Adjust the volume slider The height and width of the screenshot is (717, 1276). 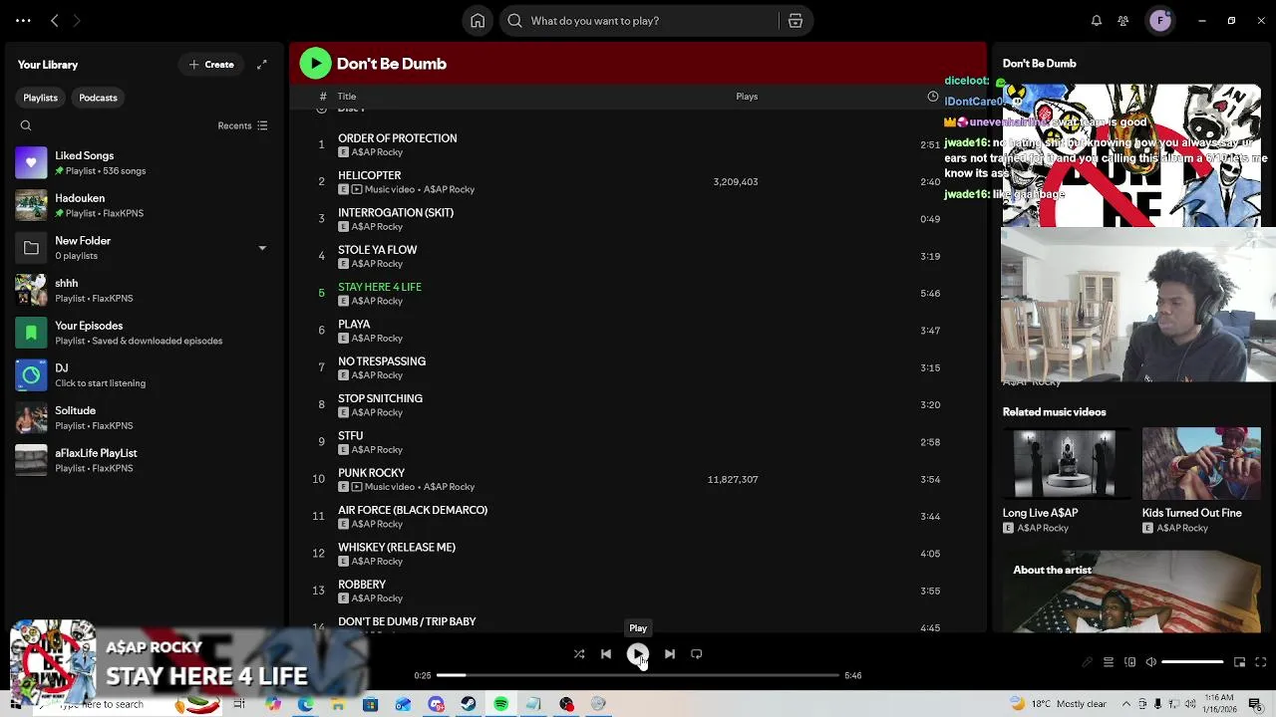pyautogui.click(x=1192, y=662)
